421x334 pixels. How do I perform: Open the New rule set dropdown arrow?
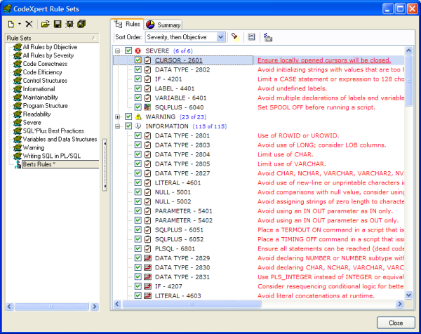click(x=20, y=24)
